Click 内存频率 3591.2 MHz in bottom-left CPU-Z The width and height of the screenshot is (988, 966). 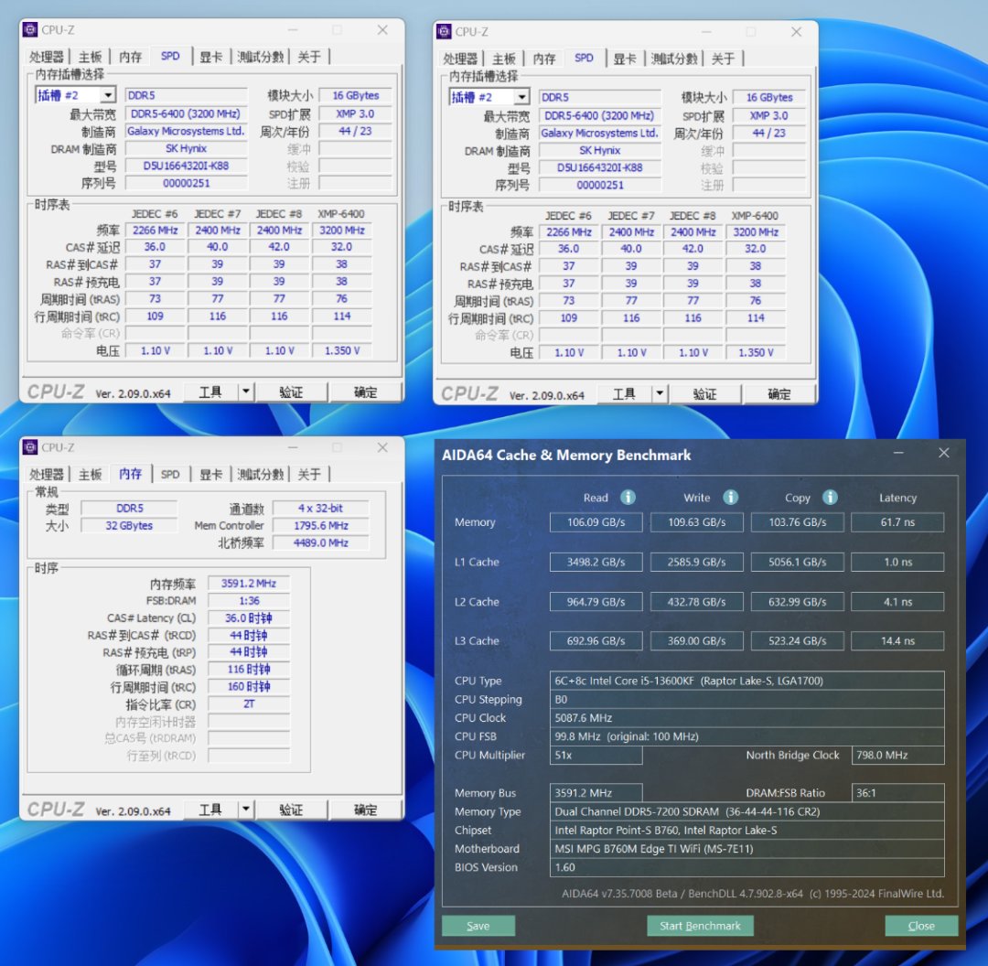pyautogui.click(x=249, y=584)
